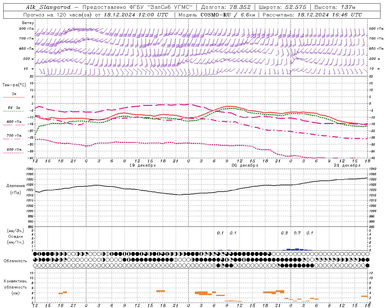The height and width of the screenshot is (308, 385).
Task: Click the (мм/1ч.) precipitation unit label
Action: pos(16,242)
